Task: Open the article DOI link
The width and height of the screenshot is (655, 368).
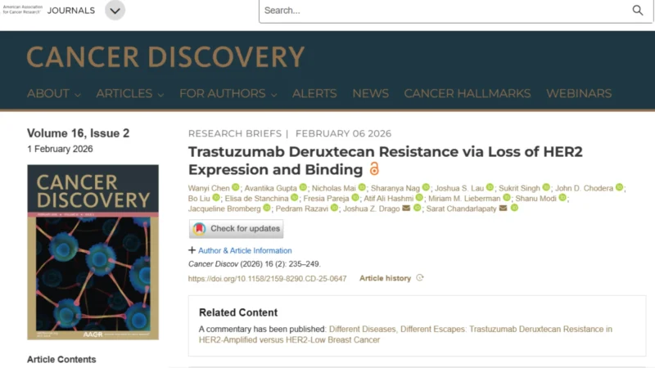Action: [x=267, y=278]
